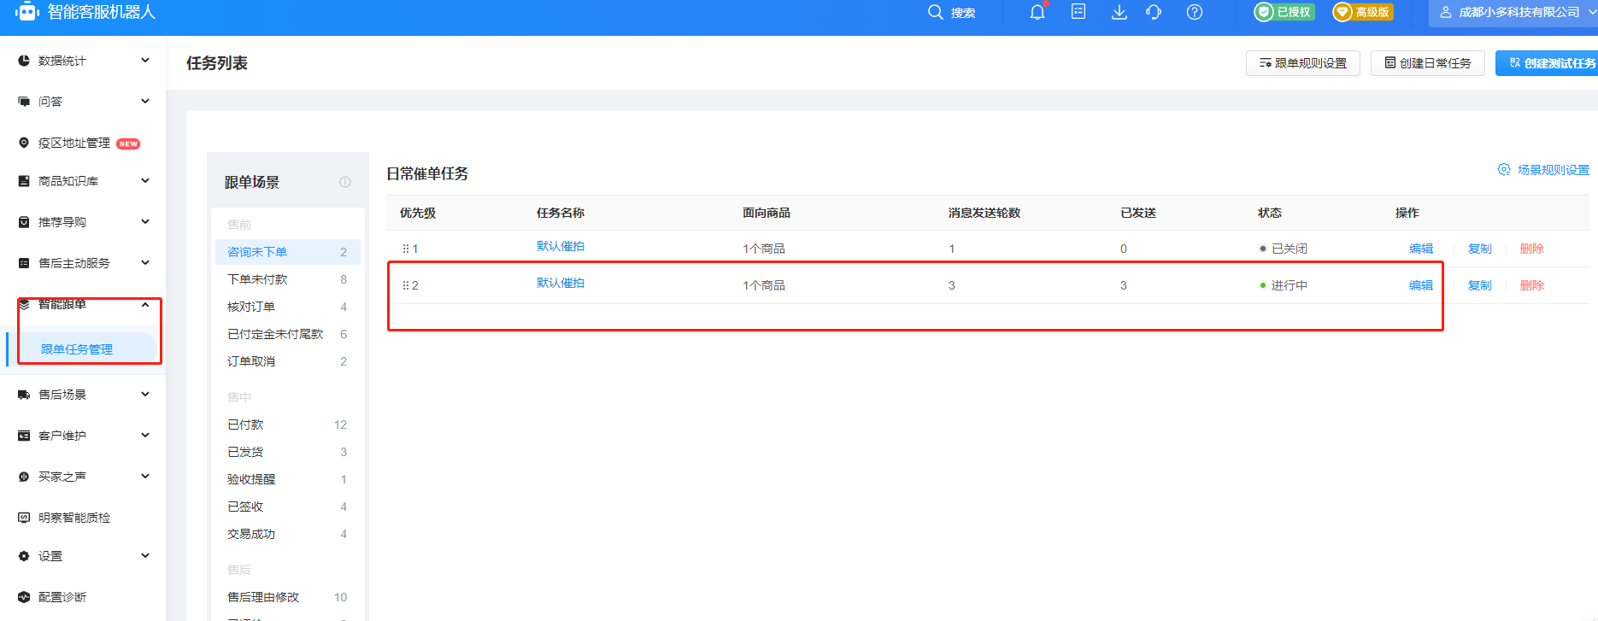
Task: Expand the 买家之声 chevron
Action: coord(145,476)
